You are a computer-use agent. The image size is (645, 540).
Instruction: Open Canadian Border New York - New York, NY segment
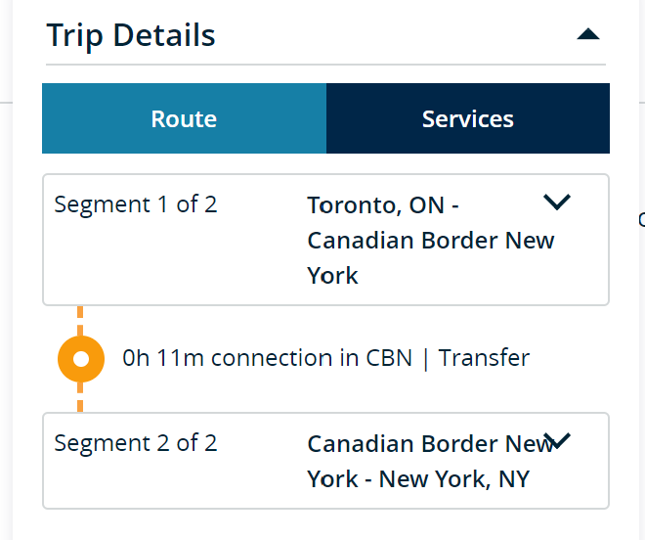[430, 462]
